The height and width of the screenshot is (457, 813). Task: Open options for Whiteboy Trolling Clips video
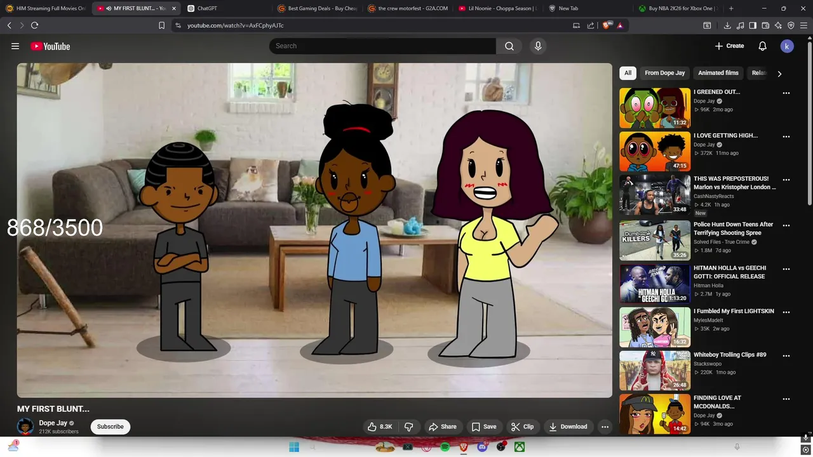tap(786, 355)
